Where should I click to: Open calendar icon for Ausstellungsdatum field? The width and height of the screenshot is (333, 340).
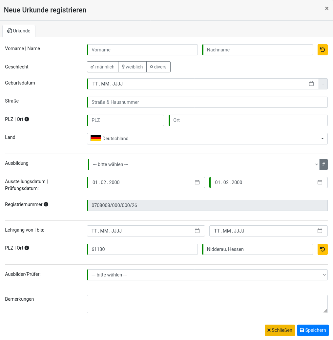pos(197,182)
